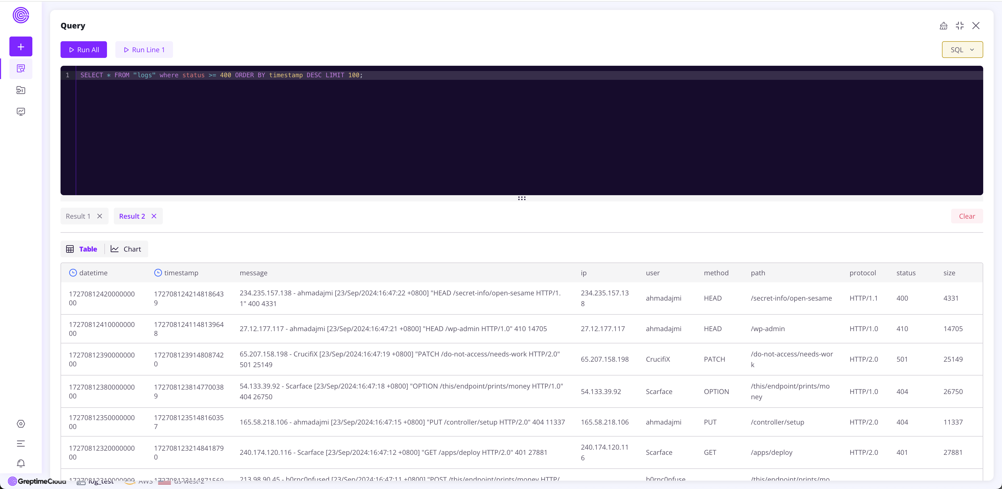Viewport: 1002px width, 489px height.
Task: Click Run All button
Action: coord(84,49)
